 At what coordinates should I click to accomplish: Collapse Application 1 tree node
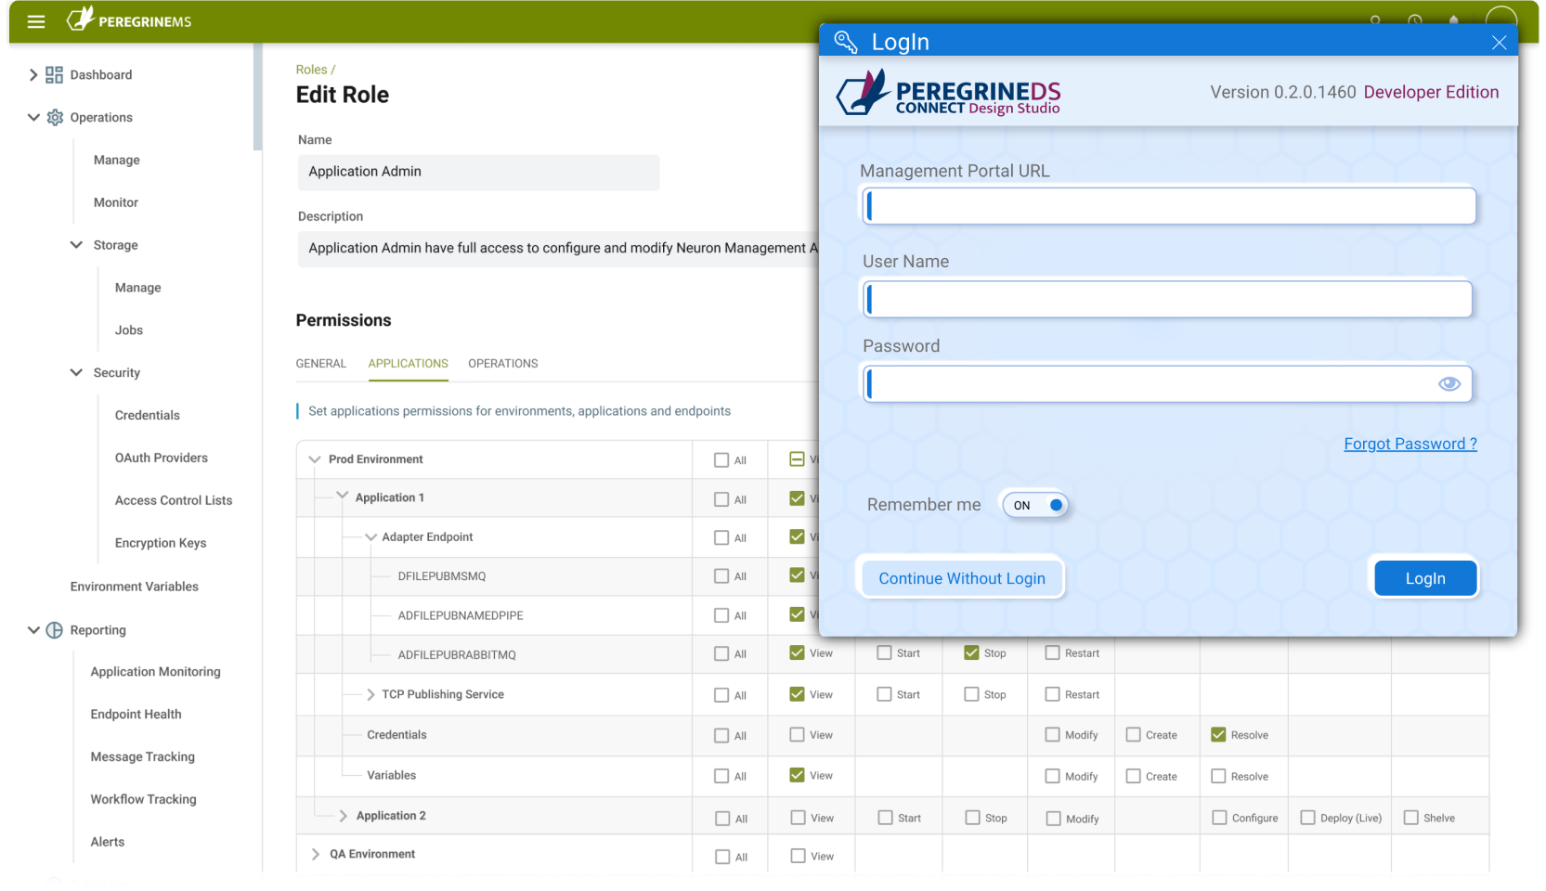coord(342,497)
